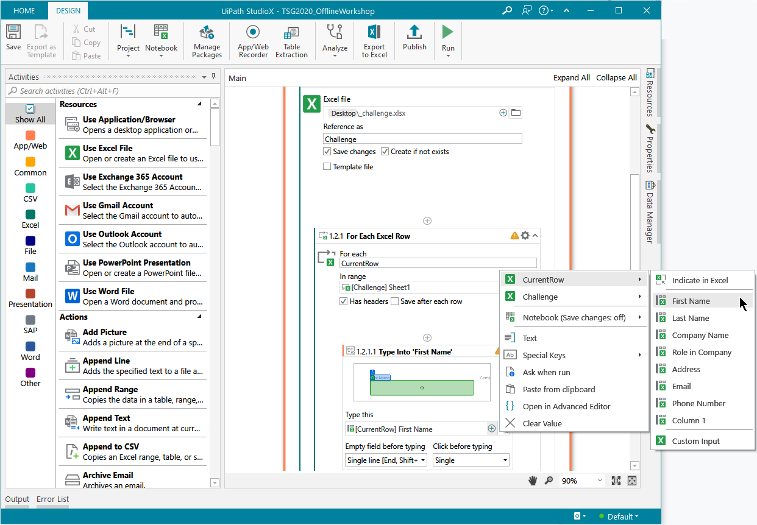Open Click before typing dropdown
757x525 pixels.
coord(471,460)
